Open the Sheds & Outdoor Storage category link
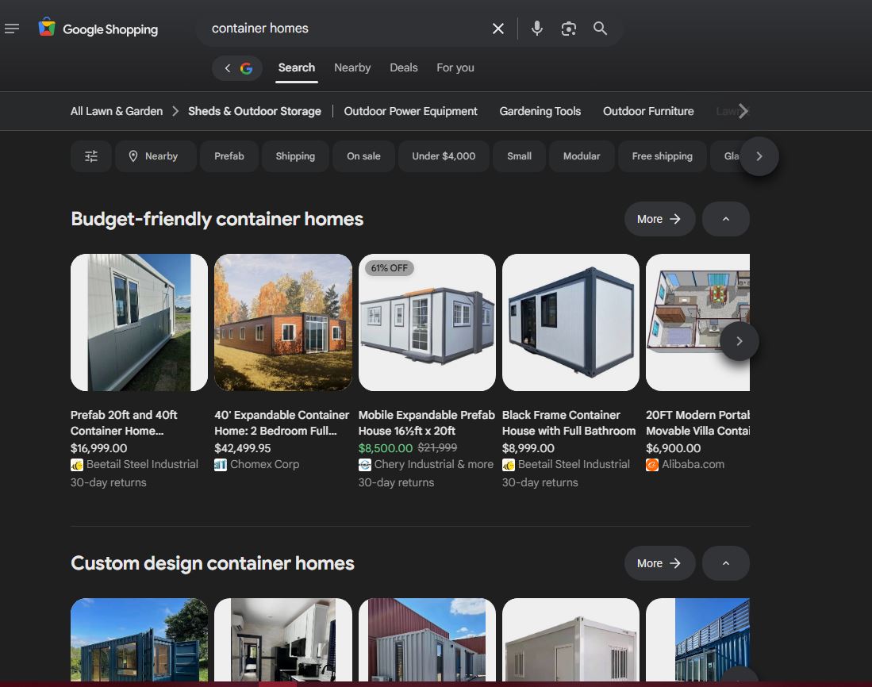Viewport: 872px width, 687px height. [x=254, y=111]
